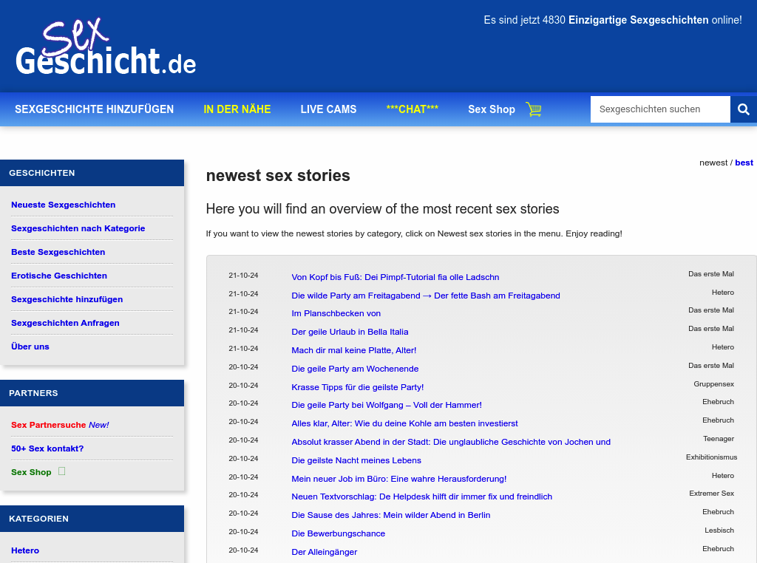Viewport: 757px width, 563px height.
Task: Focus the Sexgeschichten suchen search field
Action: tap(659, 109)
